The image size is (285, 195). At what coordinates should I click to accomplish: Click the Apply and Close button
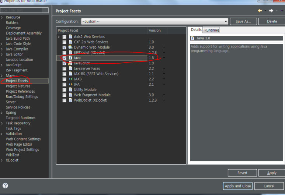click(x=238, y=186)
